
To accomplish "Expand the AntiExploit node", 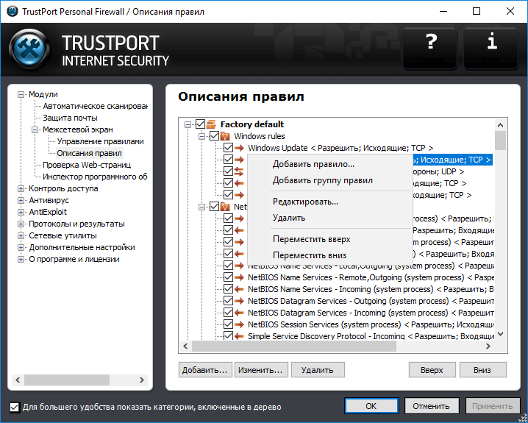I will (21, 213).
